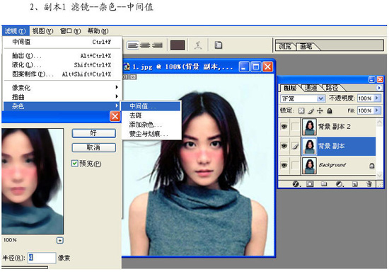The width and height of the screenshot is (389, 279).
Task: Click the left align text icon
Action: point(133,45)
